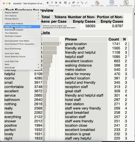Select the question mark help tool
This screenshot has width=135, height=142.
coord(52,3)
